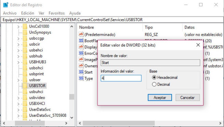Image resolution: width=224 pixels, height=127 pixels.
Task: Click the usbcir folder icon
Action: (x=25, y=44)
